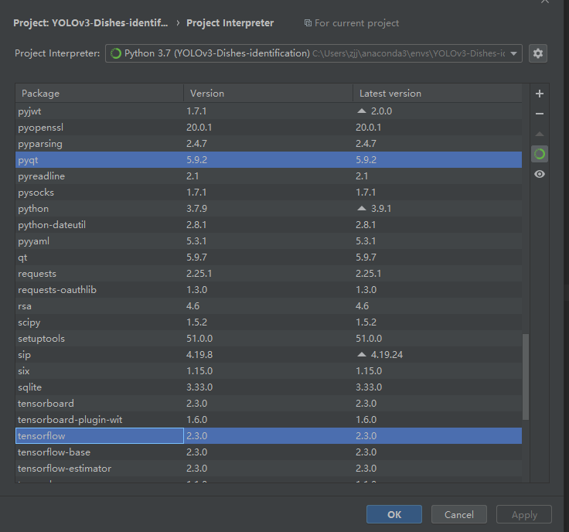Click the minus icon to uninstall package
569x532 pixels.
[540, 114]
